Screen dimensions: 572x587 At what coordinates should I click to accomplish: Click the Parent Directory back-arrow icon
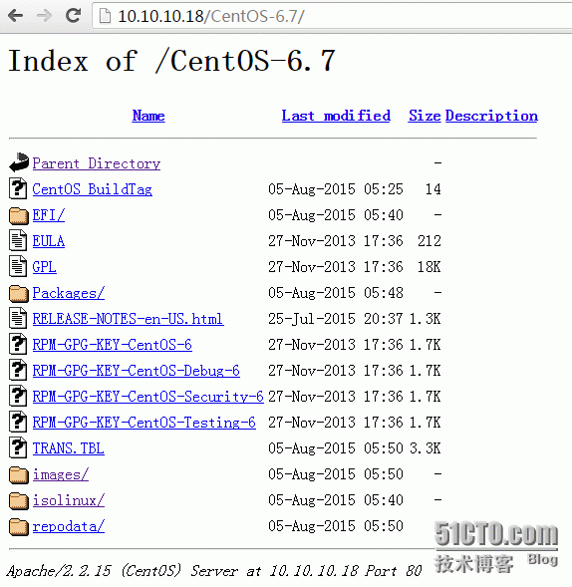pyautogui.click(x=19, y=162)
